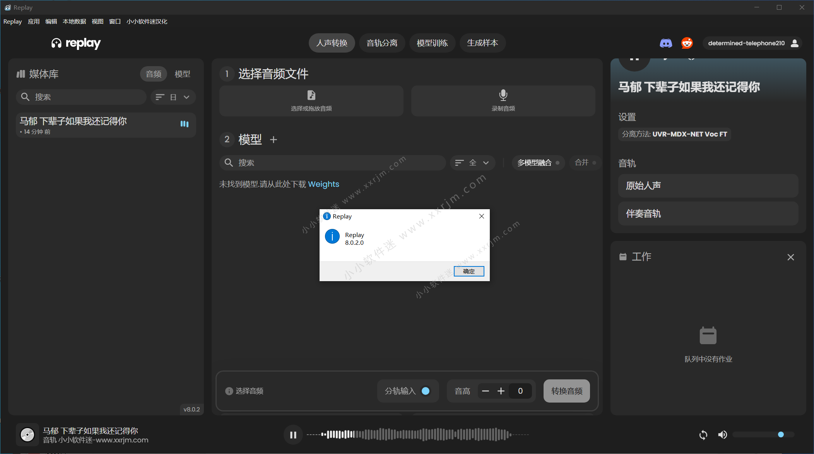Adjust the volume slider in the player
The height and width of the screenshot is (454, 814).
pos(763,435)
